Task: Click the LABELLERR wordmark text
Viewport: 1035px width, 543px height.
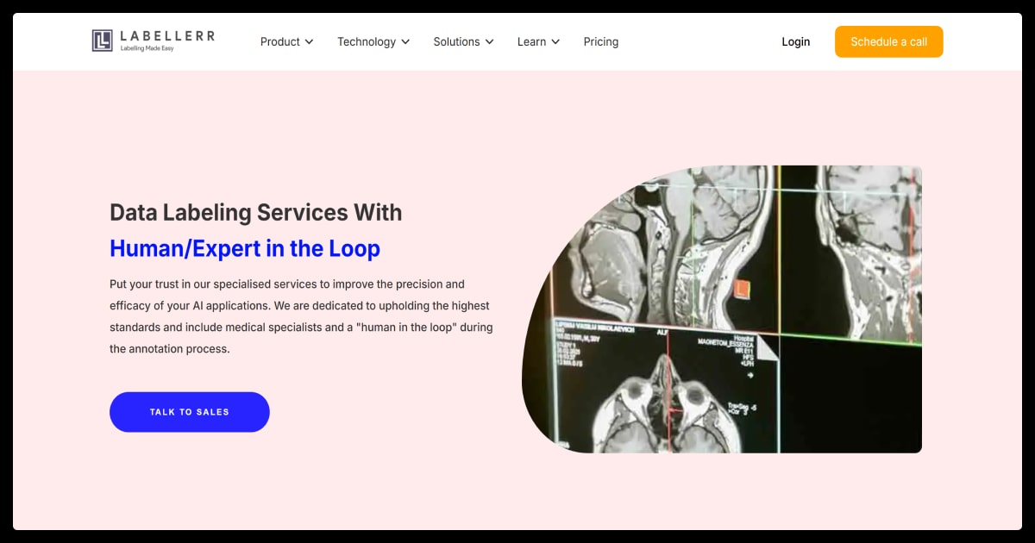Action: 167,36
